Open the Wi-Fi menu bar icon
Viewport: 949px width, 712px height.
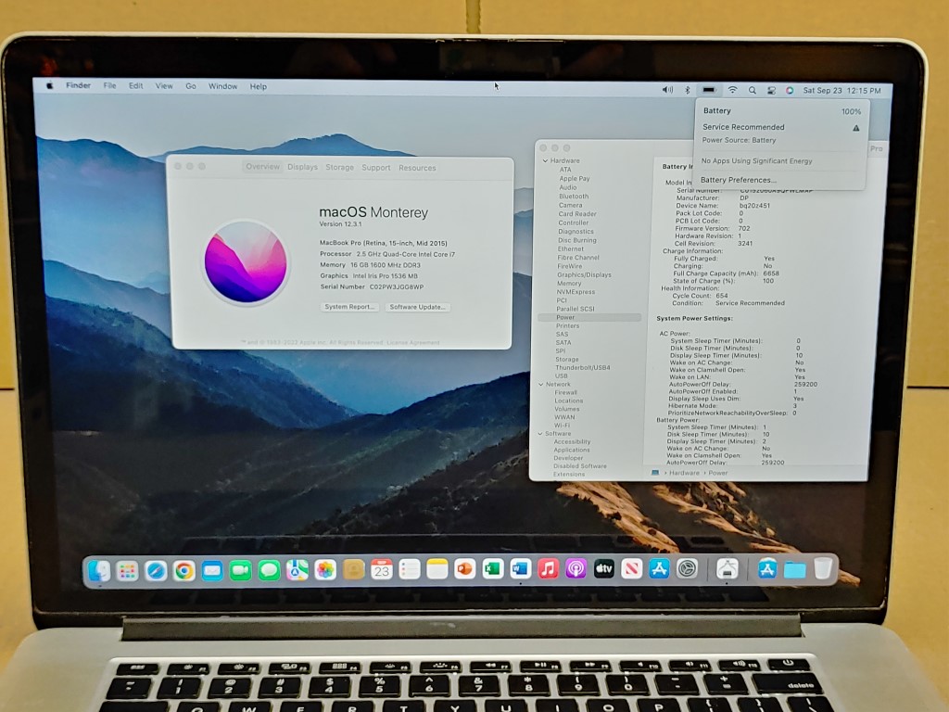(732, 90)
